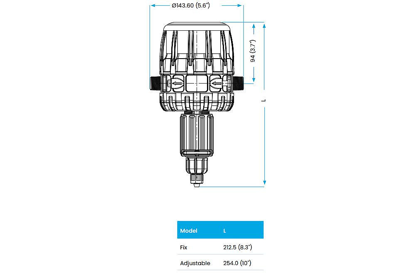Click the 94 (3.7") vertical dimension label

pos(253,51)
